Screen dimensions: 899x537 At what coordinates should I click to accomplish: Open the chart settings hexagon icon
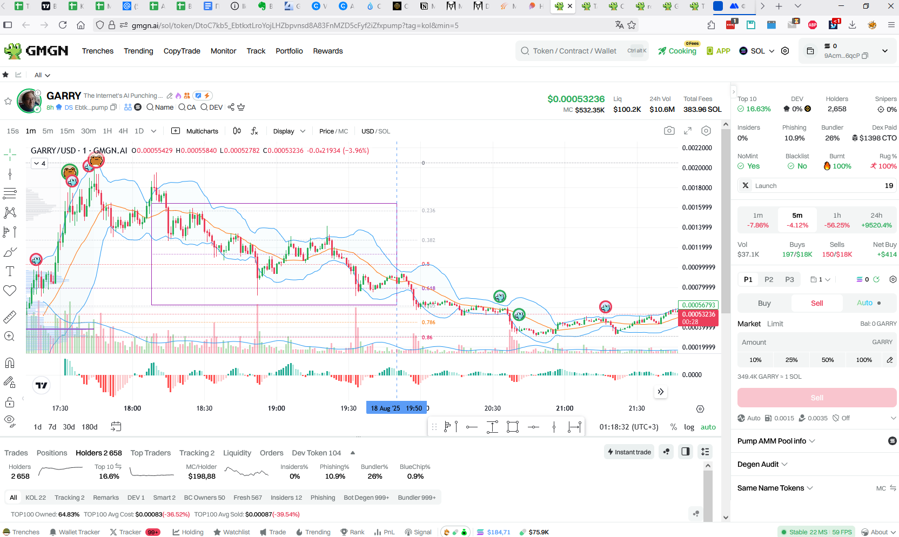(x=706, y=131)
